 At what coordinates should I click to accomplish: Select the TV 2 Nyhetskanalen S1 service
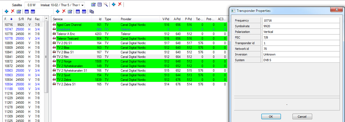(140, 71)
